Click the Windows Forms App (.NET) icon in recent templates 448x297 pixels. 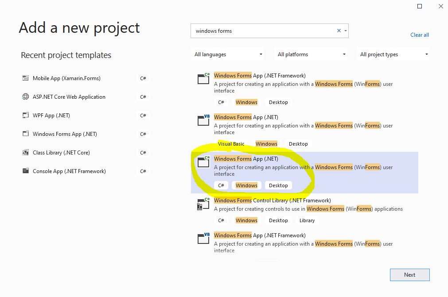(x=25, y=134)
